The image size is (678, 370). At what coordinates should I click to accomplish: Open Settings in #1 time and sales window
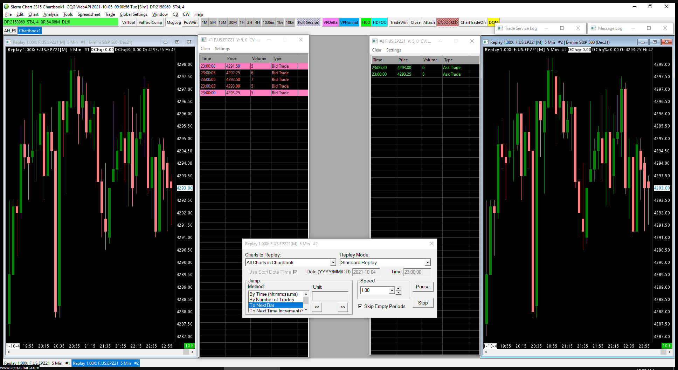click(222, 49)
